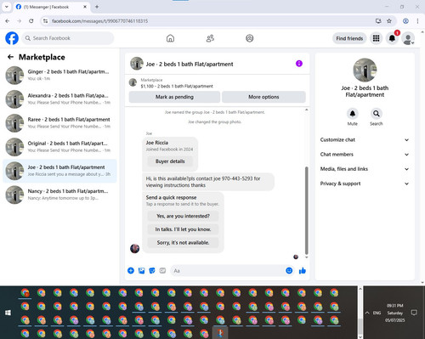The height and width of the screenshot is (339, 425).
Task: Open Chrome three-dot menu
Action: pyautogui.click(x=417, y=21)
